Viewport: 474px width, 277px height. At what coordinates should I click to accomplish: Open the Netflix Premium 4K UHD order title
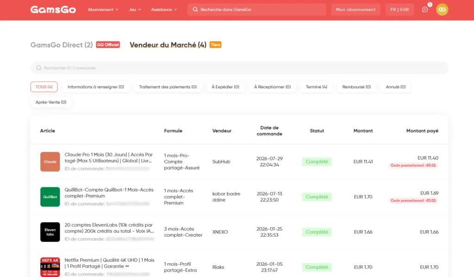click(109, 263)
